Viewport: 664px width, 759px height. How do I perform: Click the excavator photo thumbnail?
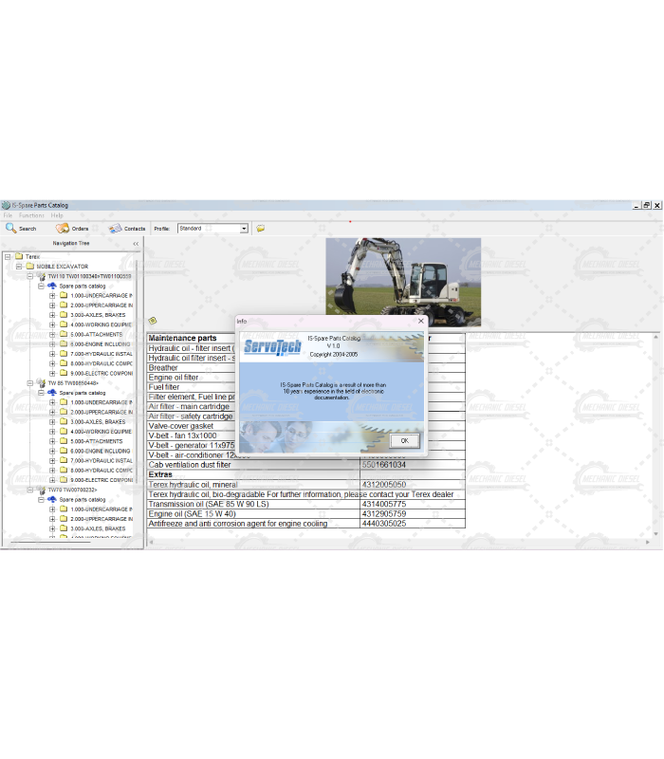[x=403, y=282]
